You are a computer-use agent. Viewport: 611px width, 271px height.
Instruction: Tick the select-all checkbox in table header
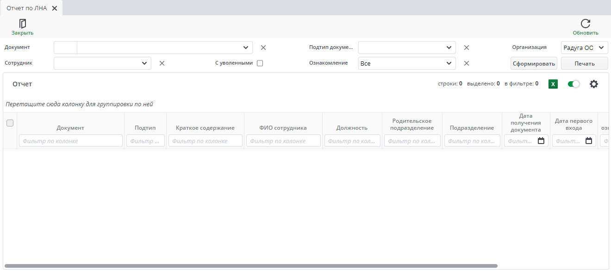click(10, 123)
